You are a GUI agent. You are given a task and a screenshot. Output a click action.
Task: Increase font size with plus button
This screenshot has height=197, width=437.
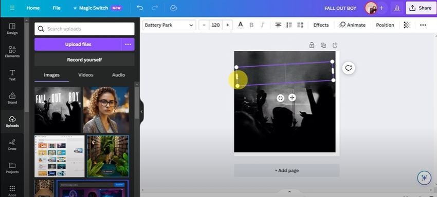227,25
